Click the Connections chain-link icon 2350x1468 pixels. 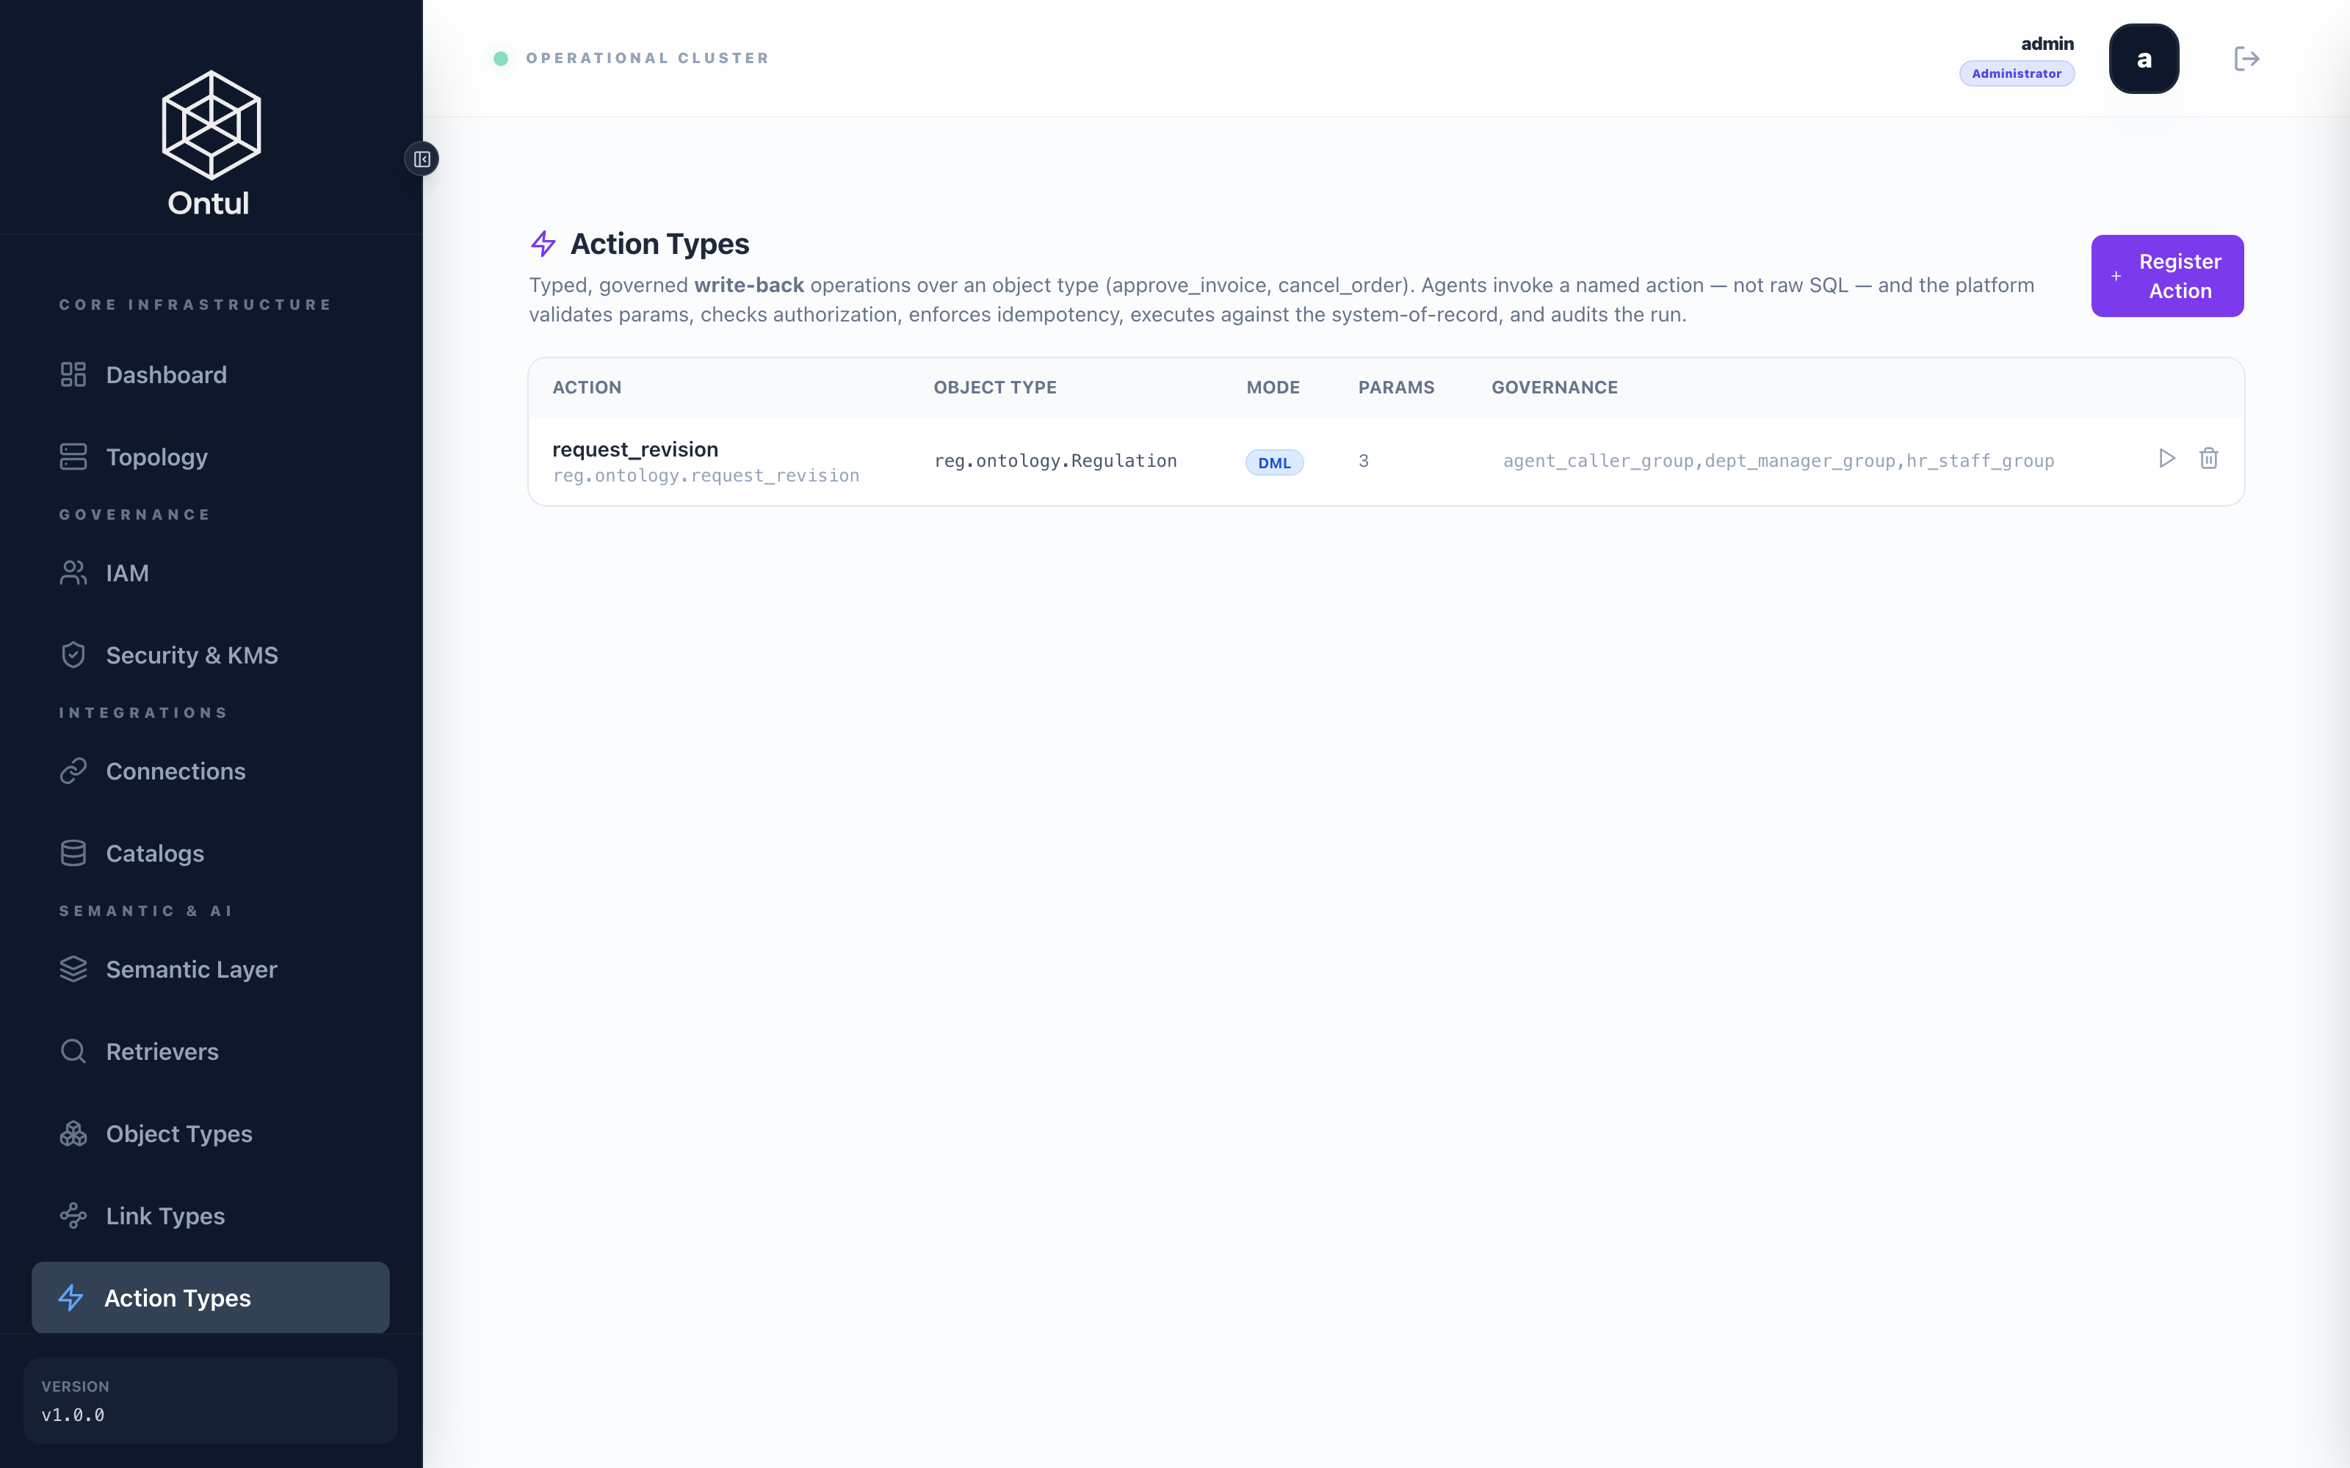pos(73,771)
